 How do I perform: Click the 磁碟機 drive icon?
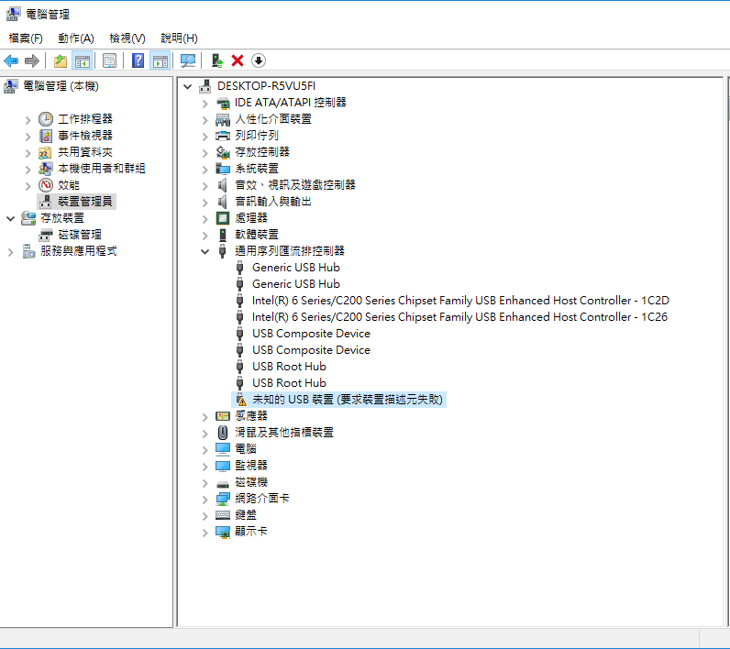(223, 484)
